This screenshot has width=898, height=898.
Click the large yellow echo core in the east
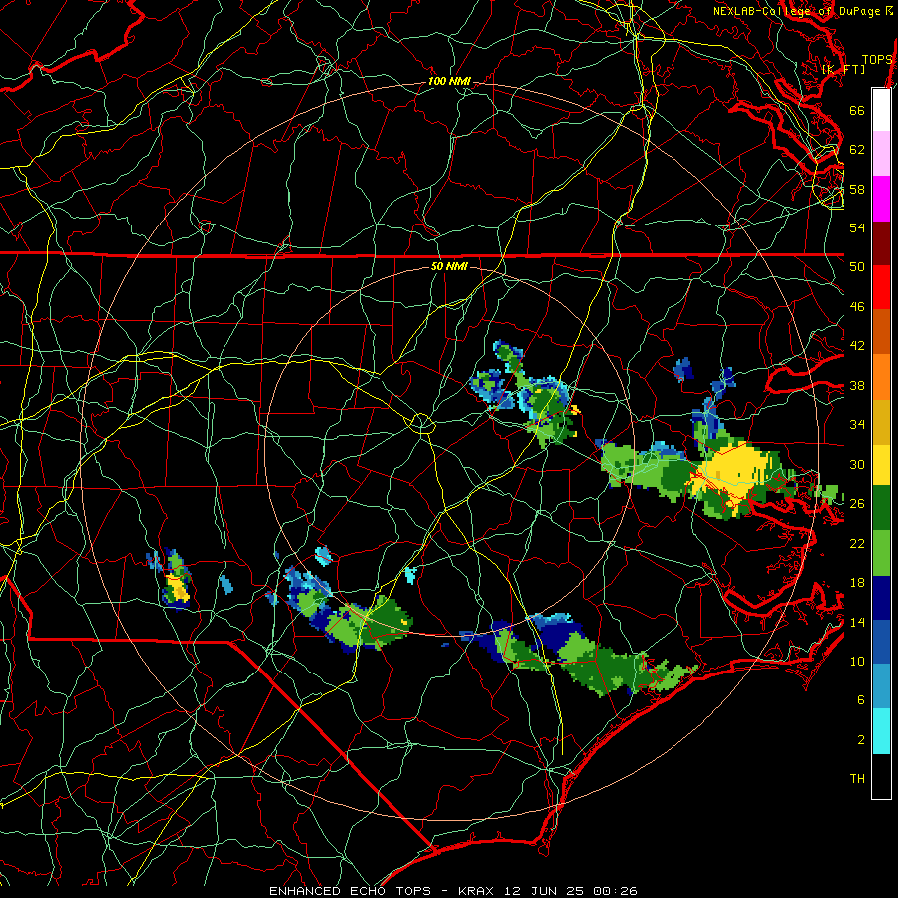(x=733, y=471)
